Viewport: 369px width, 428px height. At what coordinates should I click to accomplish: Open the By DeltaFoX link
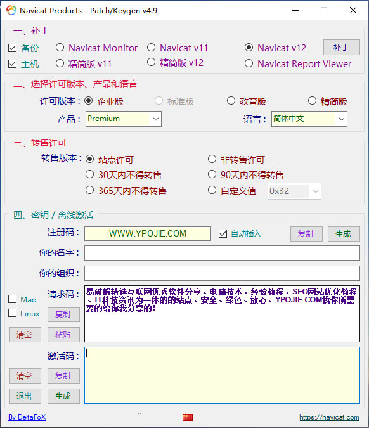(x=27, y=417)
